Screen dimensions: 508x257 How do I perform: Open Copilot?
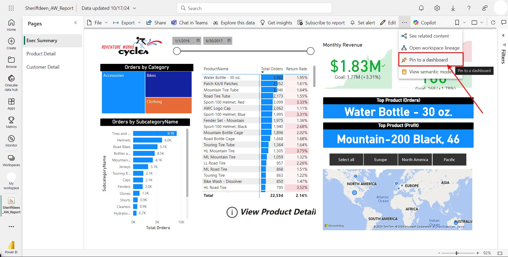click(x=425, y=23)
